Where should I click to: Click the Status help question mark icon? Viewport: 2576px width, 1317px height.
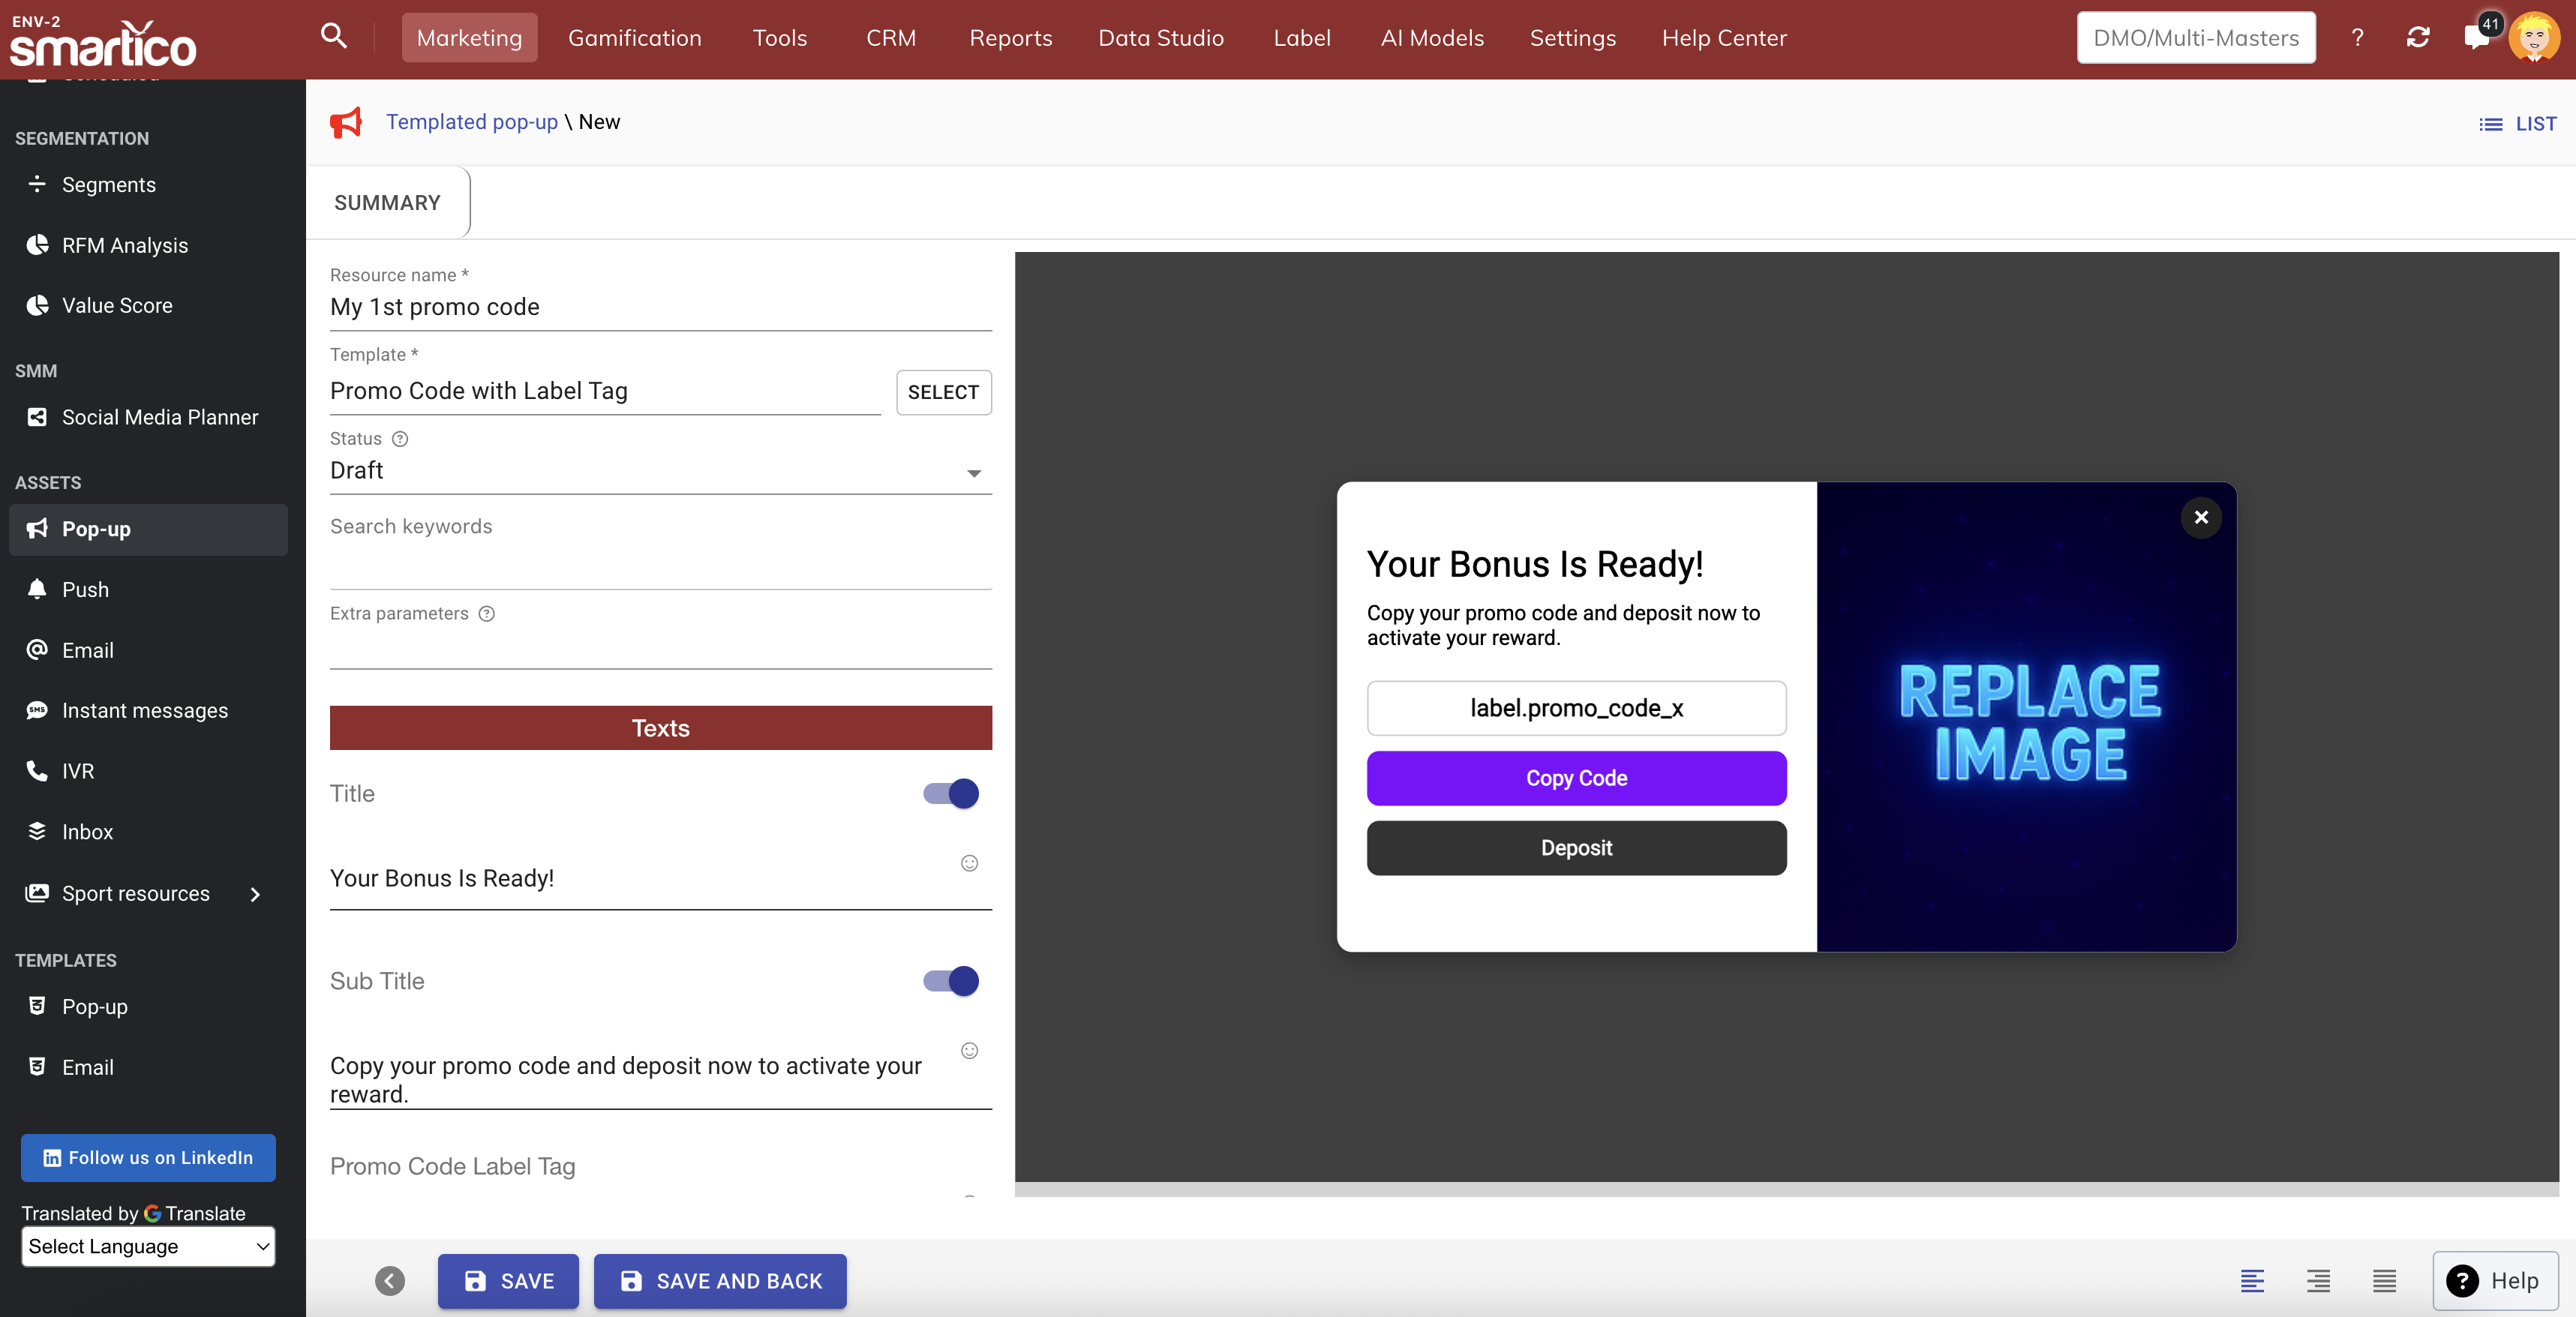click(x=400, y=439)
